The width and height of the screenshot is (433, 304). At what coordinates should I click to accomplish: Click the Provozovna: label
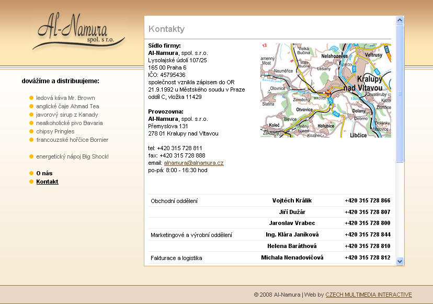(166, 111)
